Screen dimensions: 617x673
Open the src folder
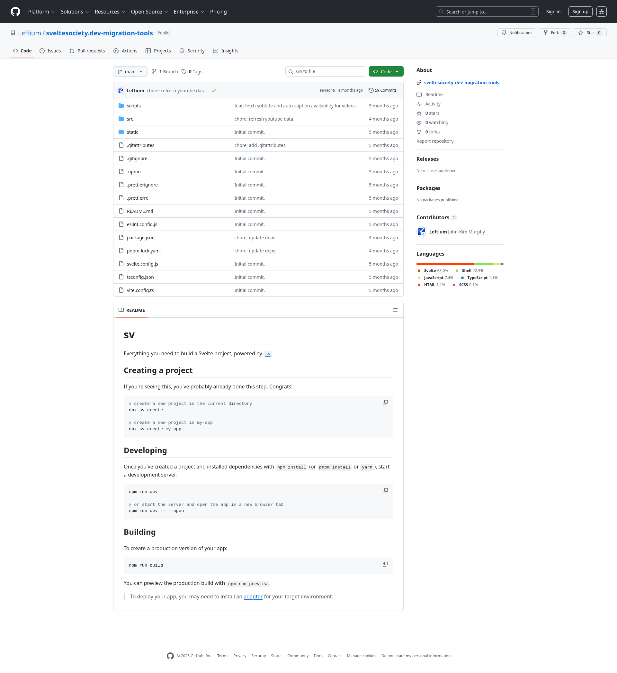130,119
